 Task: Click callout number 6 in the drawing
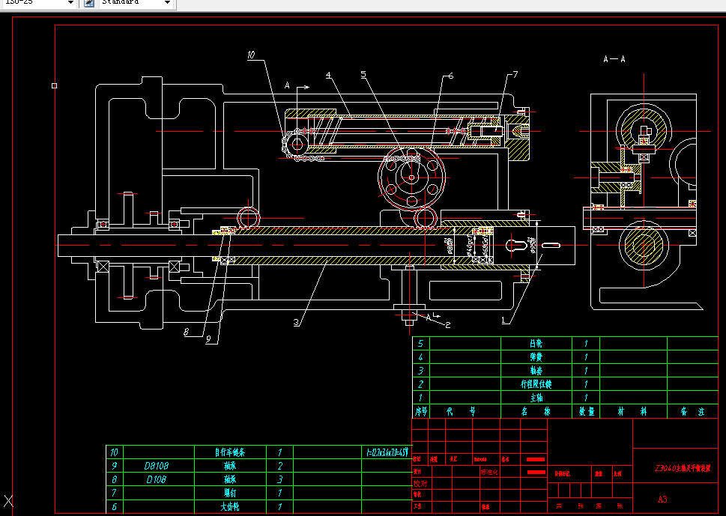coord(450,76)
